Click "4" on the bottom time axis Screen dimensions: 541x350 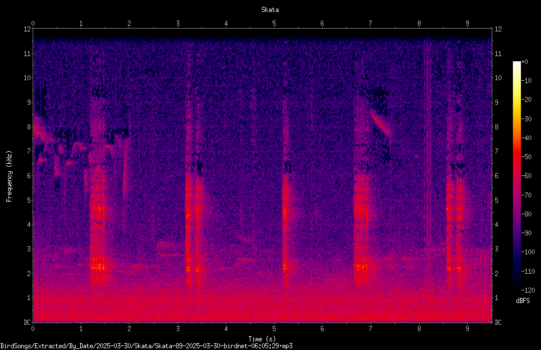pos(226,329)
